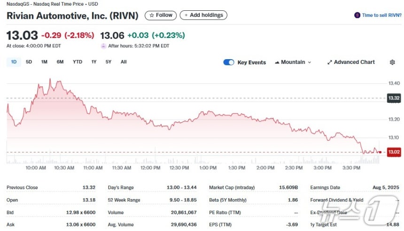
Task: Open chart settings gear icon
Action: tap(392, 62)
